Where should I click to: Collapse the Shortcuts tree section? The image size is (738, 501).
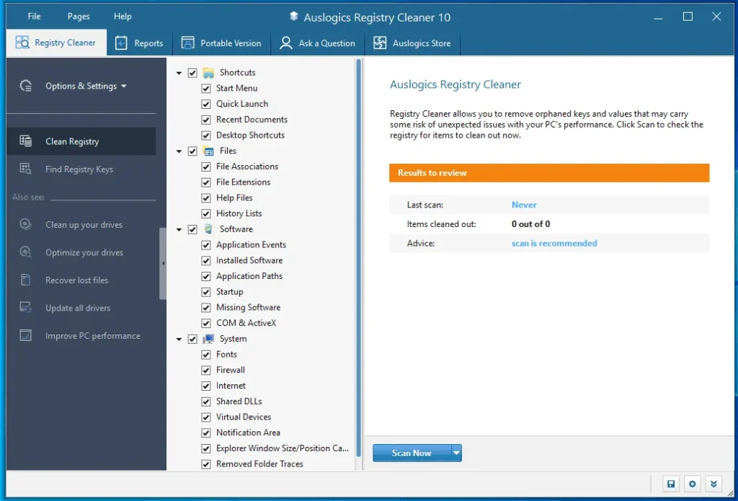point(178,72)
